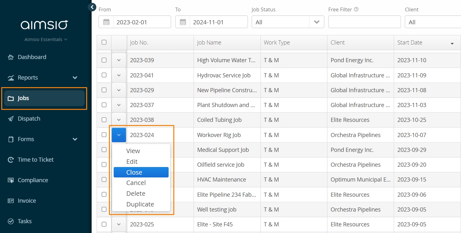Check the box for job 2023-037
Screen dimensions: 461x233
coord(104,105)
